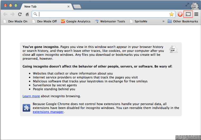Reload the page with the refresh icon

20,14
